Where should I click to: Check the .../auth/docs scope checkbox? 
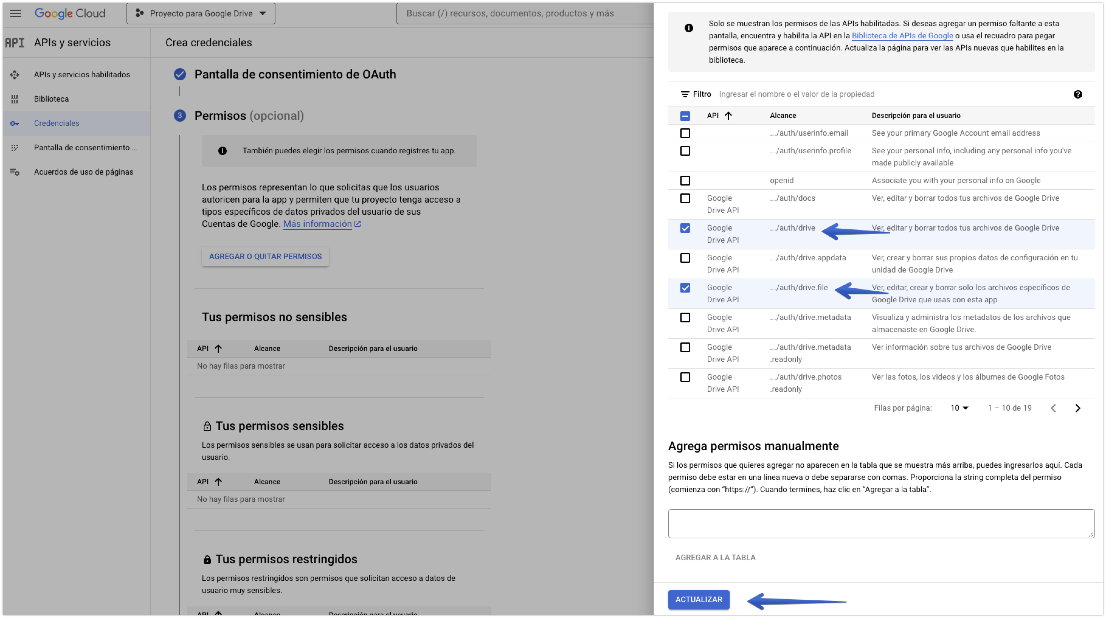pos(685,198)
